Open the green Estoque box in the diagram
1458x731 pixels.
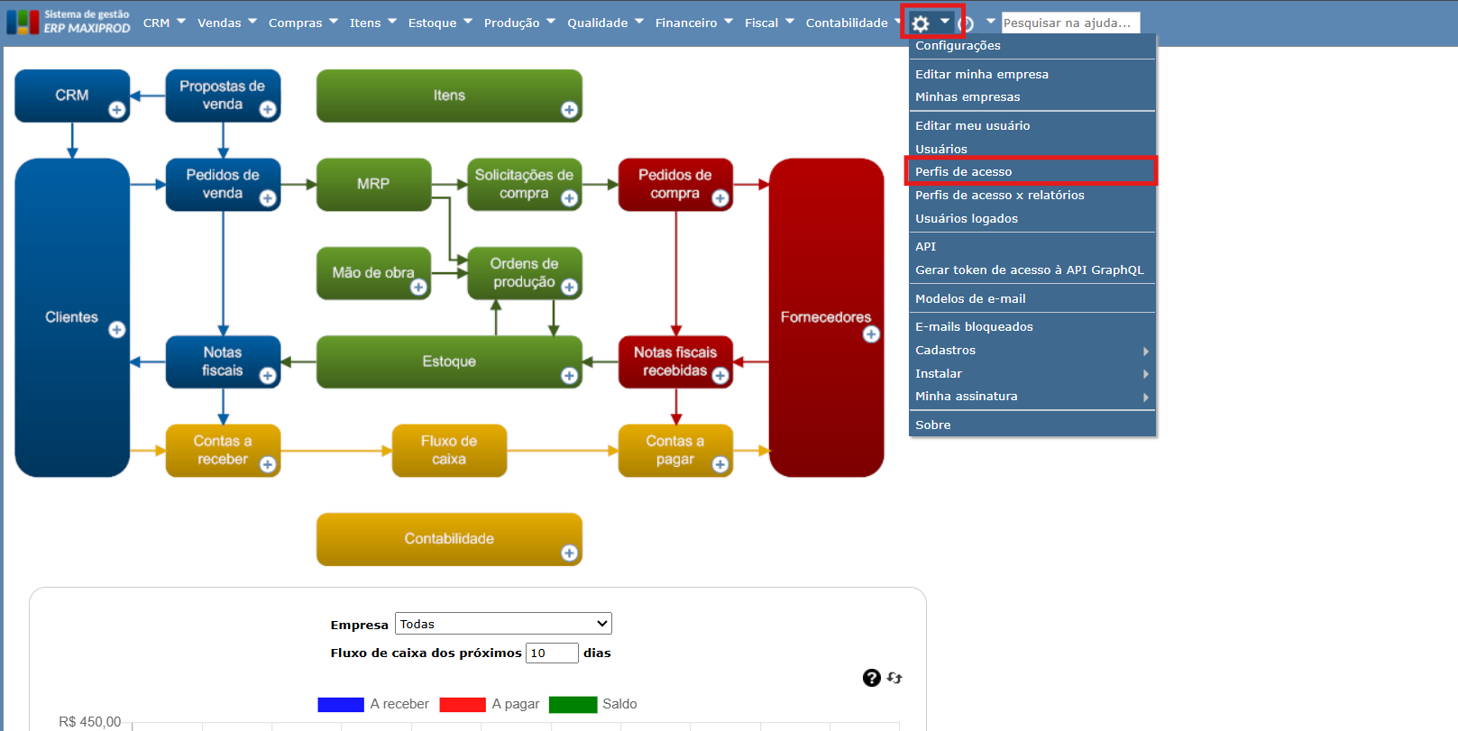(449, 361)
